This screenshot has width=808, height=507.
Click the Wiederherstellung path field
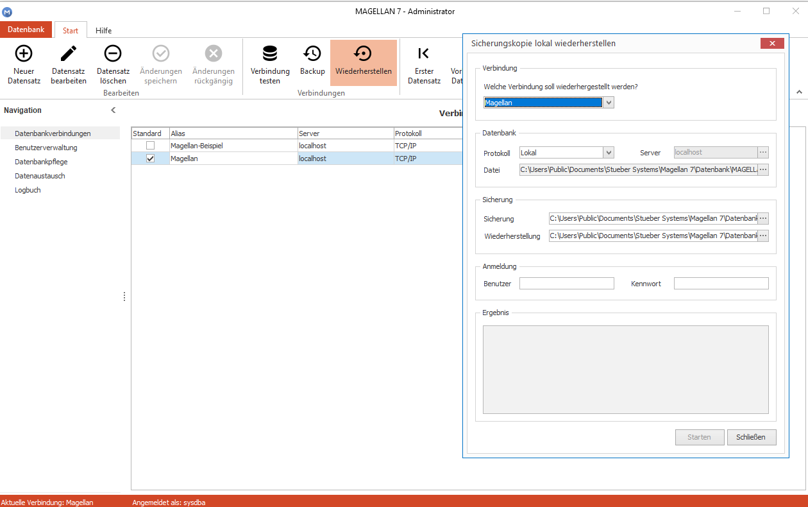[x=653, y=236]
